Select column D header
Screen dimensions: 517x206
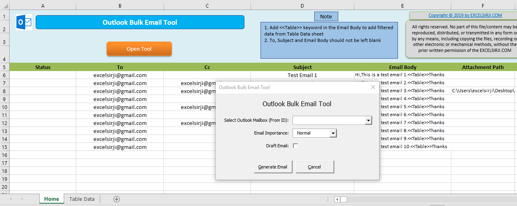pyautogui.click(x=302, y=6)
